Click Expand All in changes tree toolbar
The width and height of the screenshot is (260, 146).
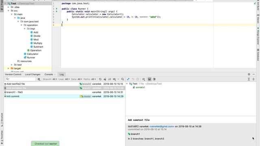[x=249, y=79]
